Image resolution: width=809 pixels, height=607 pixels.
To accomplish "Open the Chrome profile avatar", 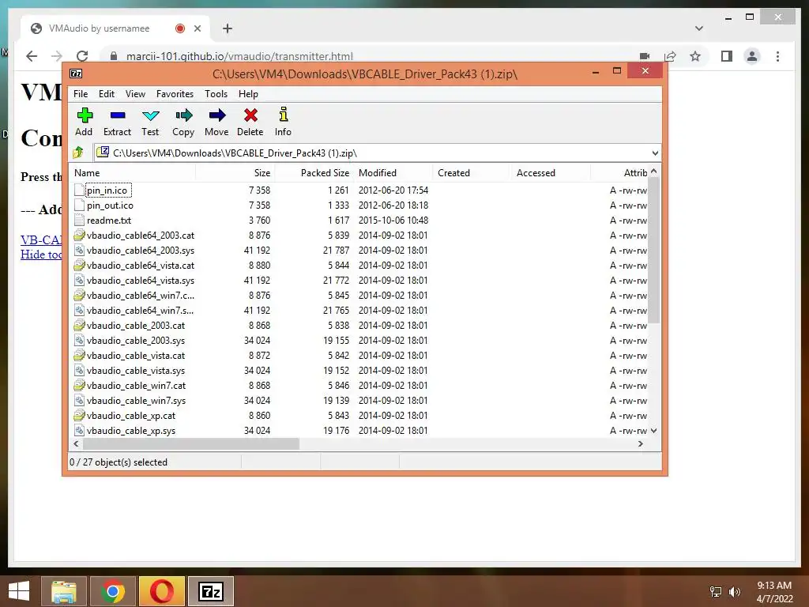I will coord(752,56).
